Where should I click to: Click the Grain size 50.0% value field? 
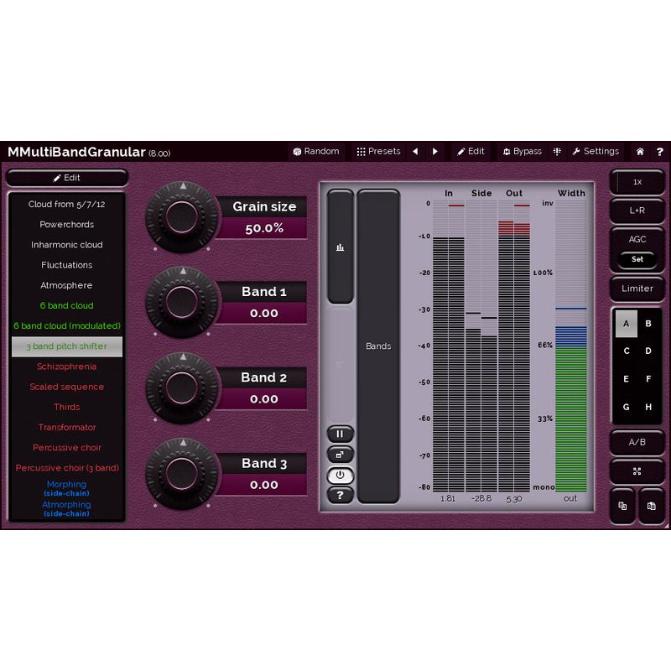264,228
